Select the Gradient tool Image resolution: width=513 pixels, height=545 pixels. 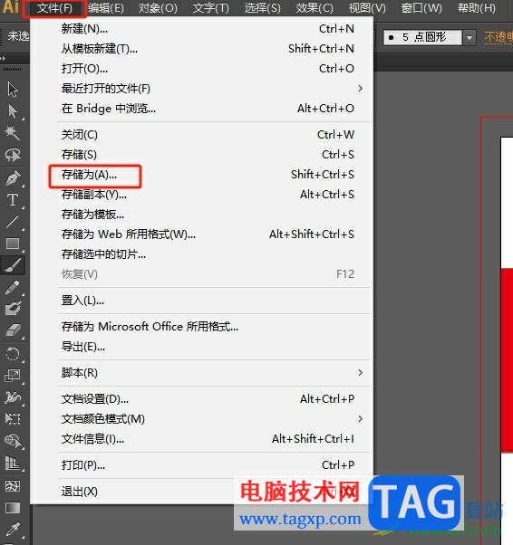13,508
